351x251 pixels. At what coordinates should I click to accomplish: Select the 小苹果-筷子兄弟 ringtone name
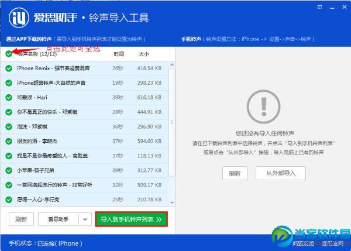coord(36,170)
